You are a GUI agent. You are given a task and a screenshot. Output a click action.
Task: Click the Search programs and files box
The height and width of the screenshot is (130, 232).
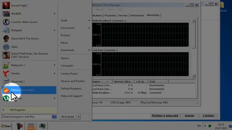26,117
